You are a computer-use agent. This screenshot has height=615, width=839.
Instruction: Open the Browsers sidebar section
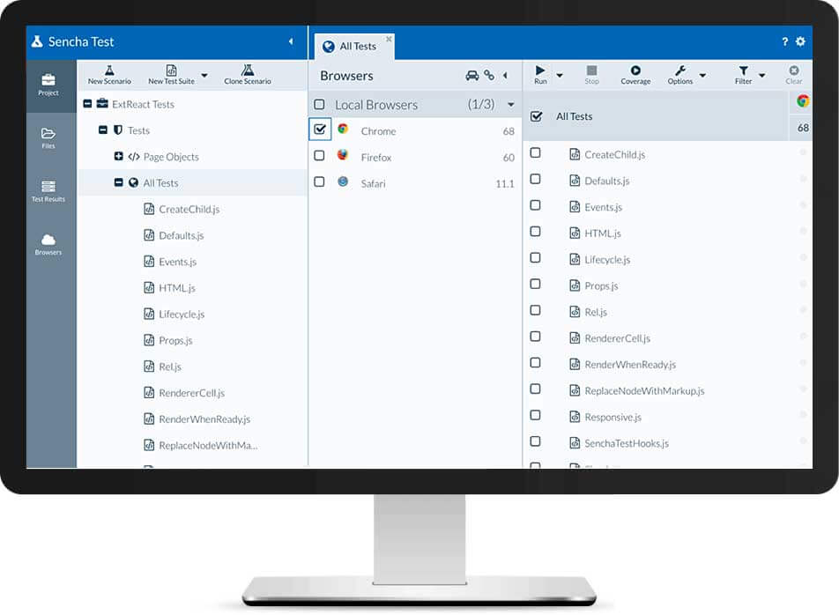(x=48, y=244)
